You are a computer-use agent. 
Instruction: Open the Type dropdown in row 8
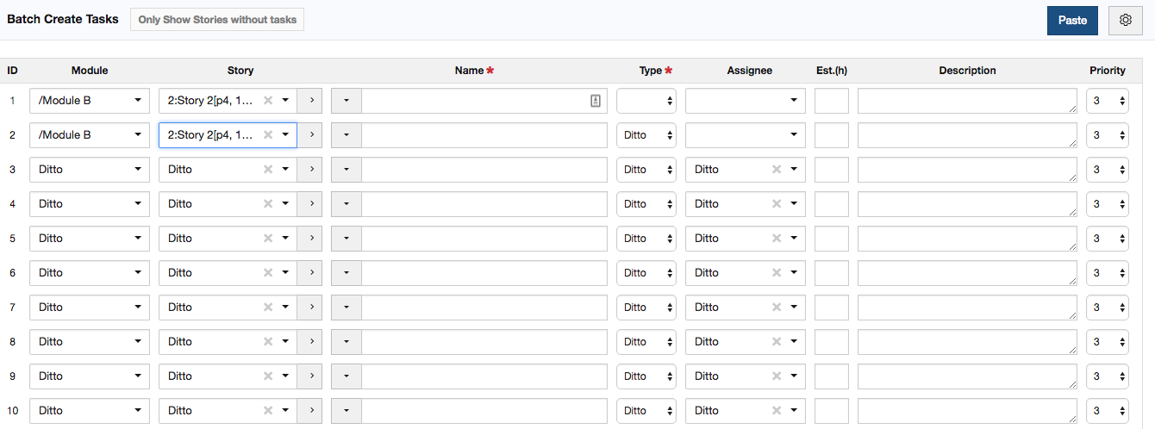pos(646,341)
